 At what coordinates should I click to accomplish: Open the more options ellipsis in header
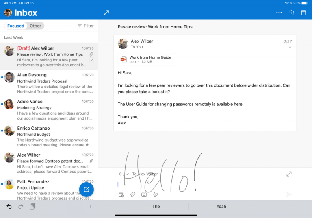click(279, 13)
